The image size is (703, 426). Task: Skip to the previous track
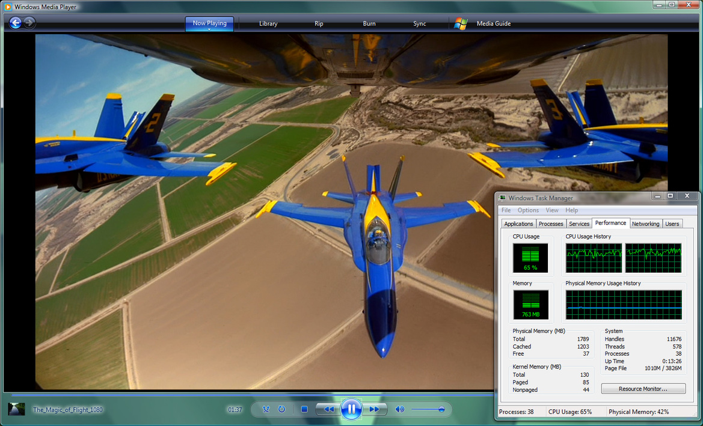click(x=328, y=409)
